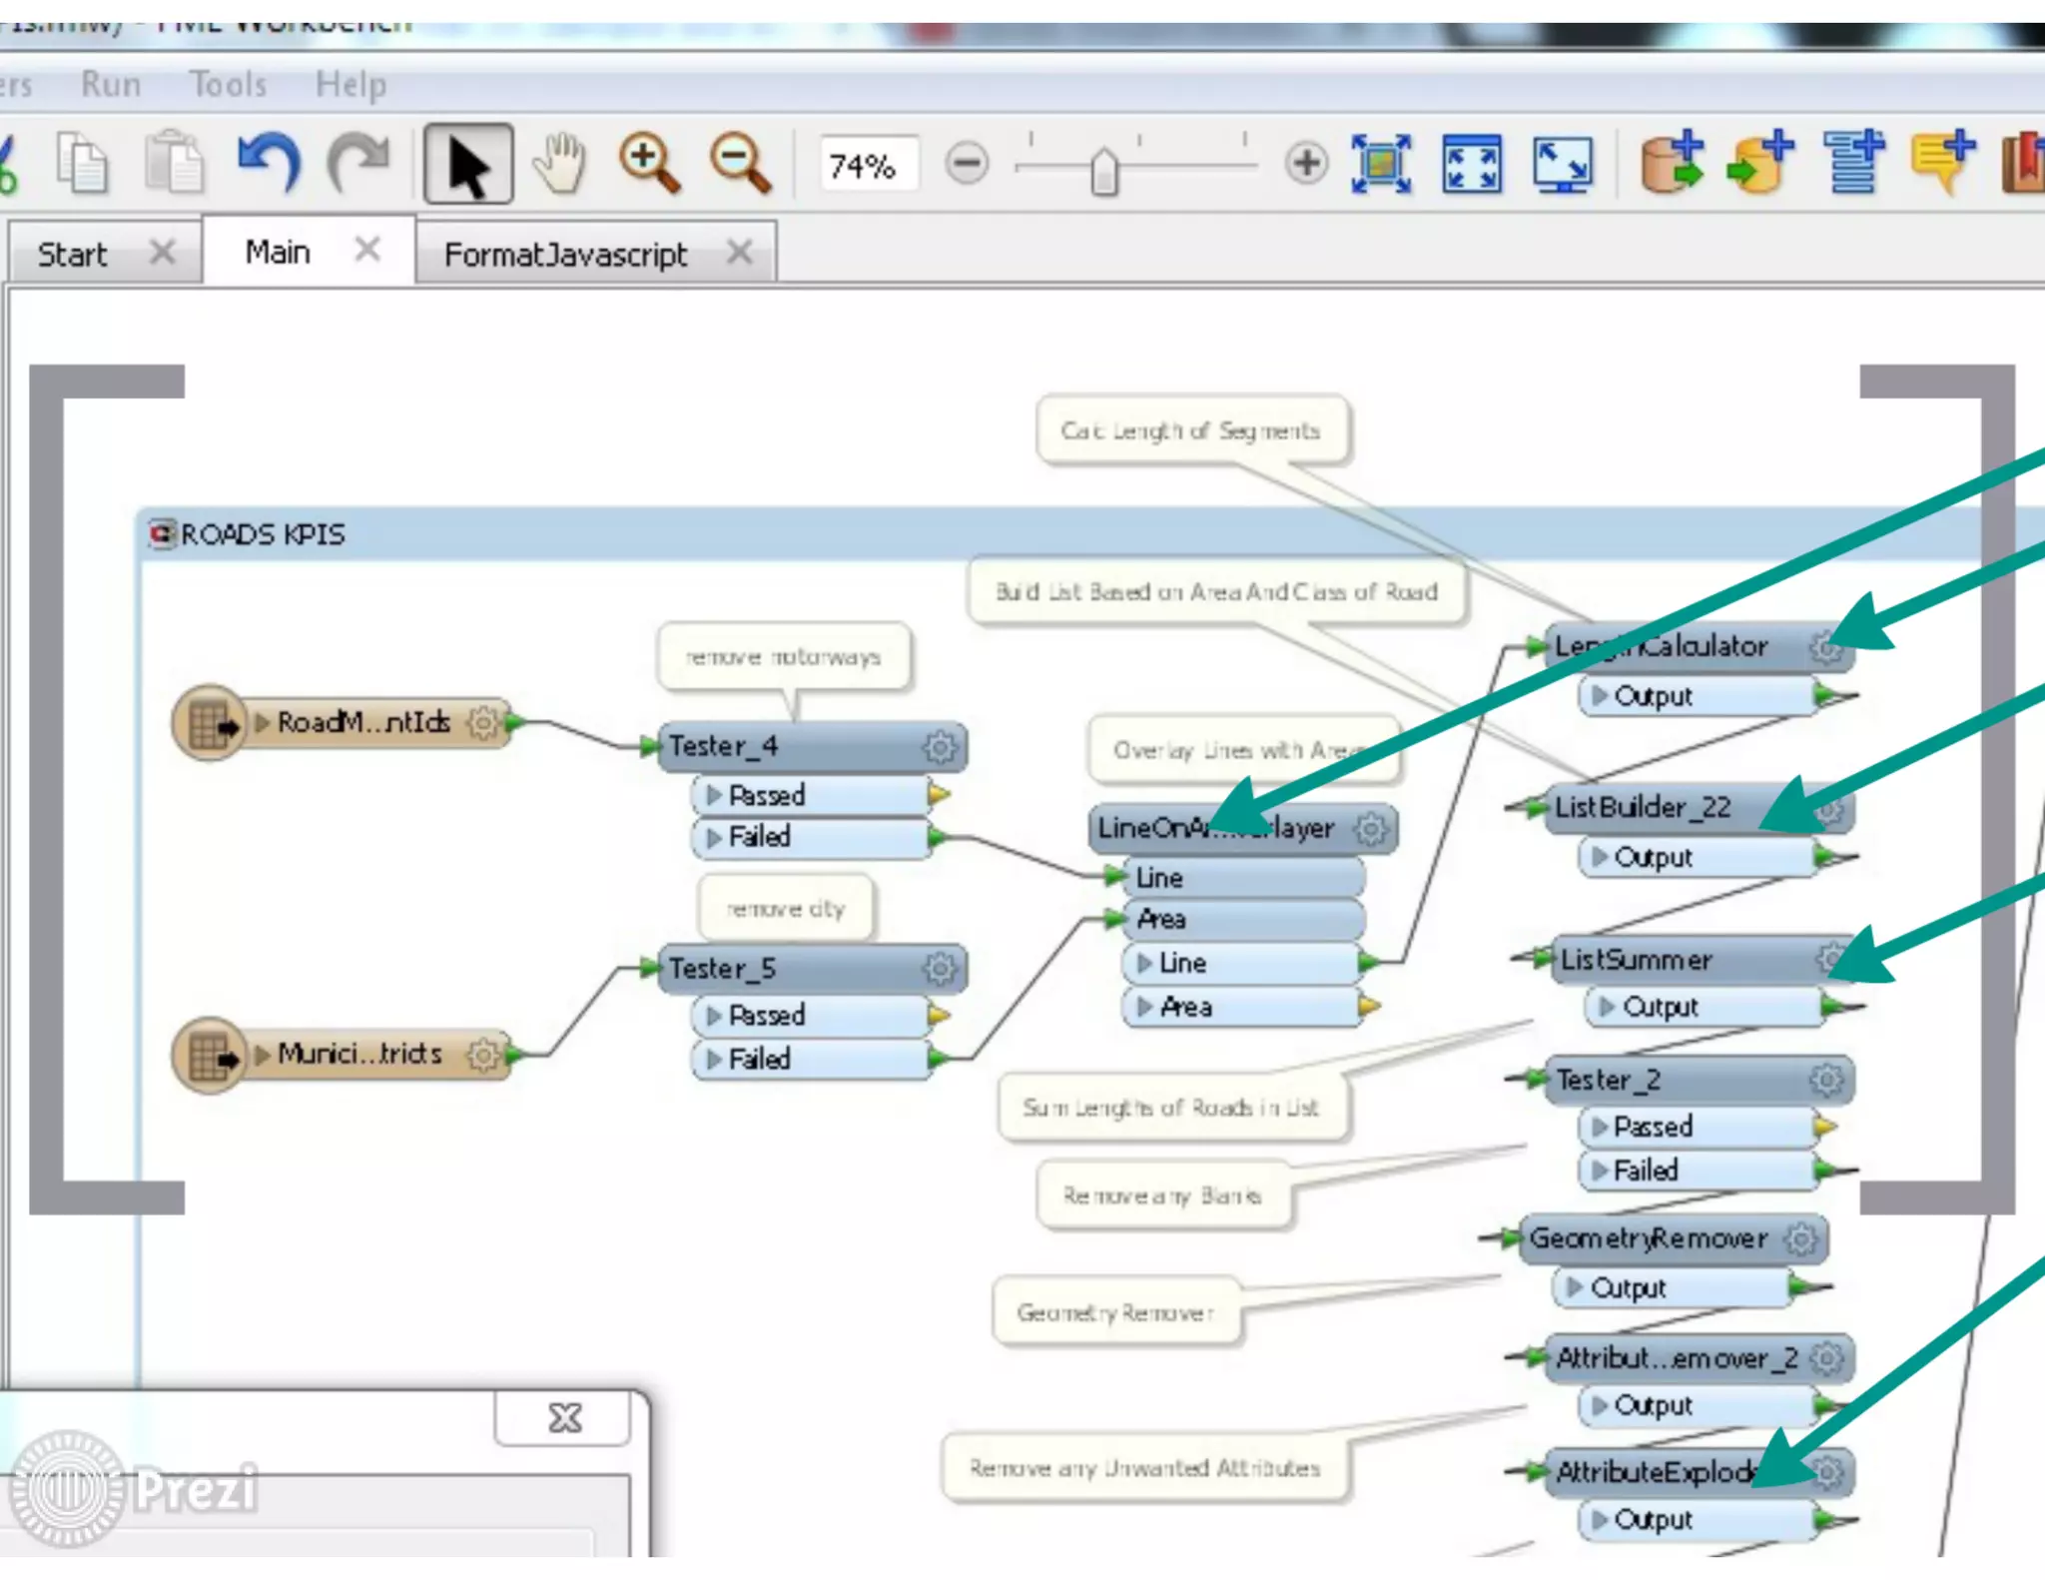Collapse the ROADS KPIS bookmark
The image size is (2045, 1580).
(161, 533)
